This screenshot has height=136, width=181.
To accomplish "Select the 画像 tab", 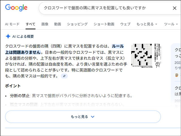I will tap(45, 24).
